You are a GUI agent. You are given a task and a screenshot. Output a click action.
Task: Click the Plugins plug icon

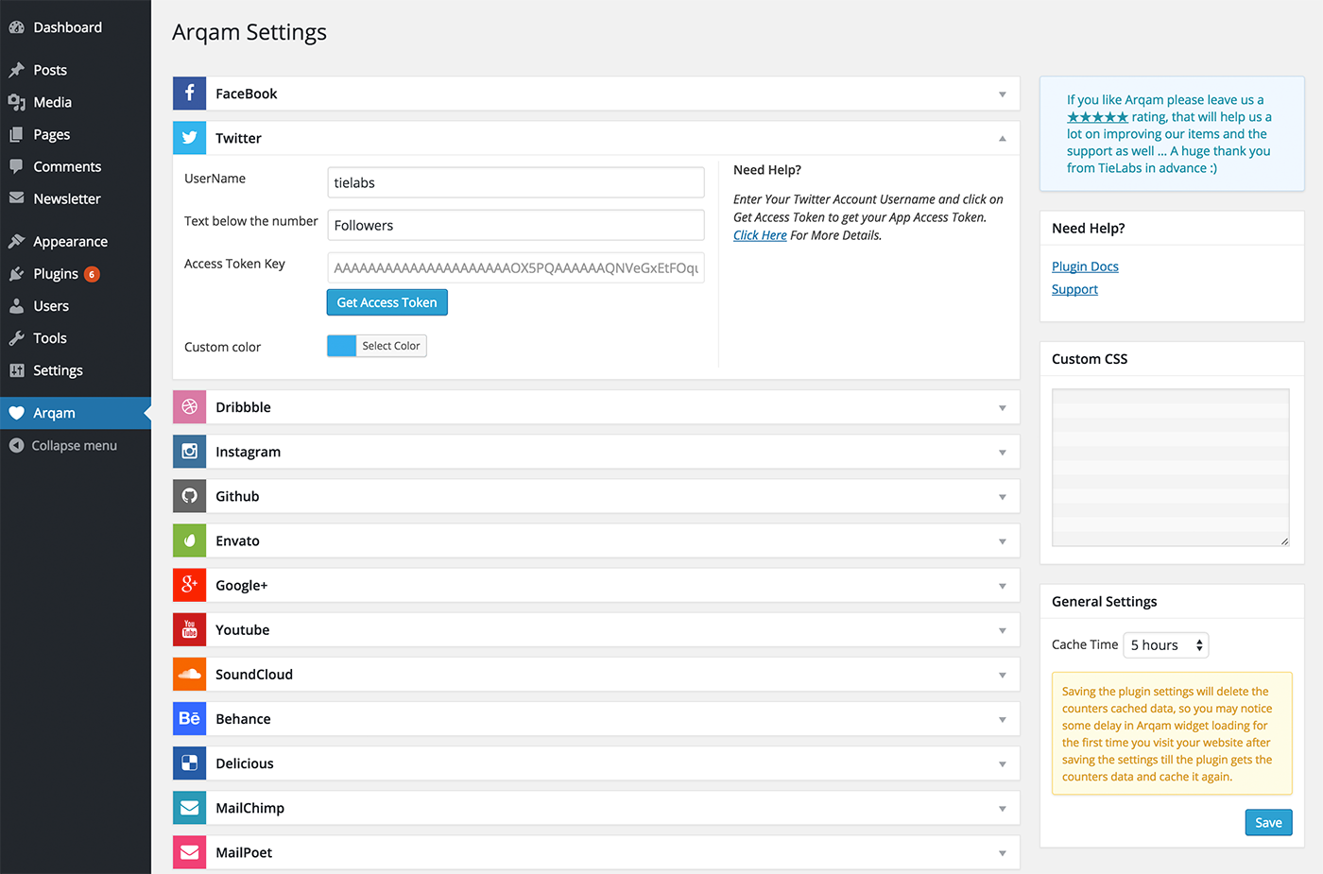click(16, 273)
